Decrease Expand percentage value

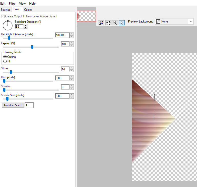click(x=71, y=45)
